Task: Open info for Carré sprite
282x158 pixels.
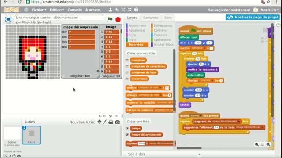Action: click(24, 128)
